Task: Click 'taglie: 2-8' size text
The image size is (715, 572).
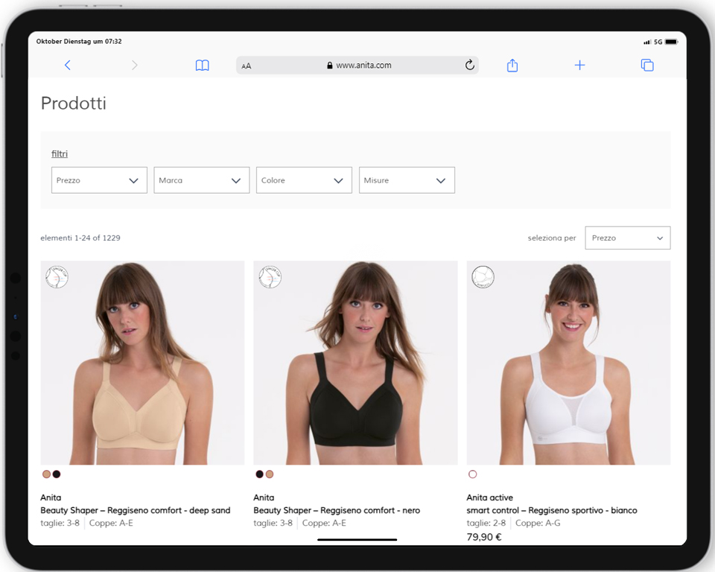Action: point(486,523)
